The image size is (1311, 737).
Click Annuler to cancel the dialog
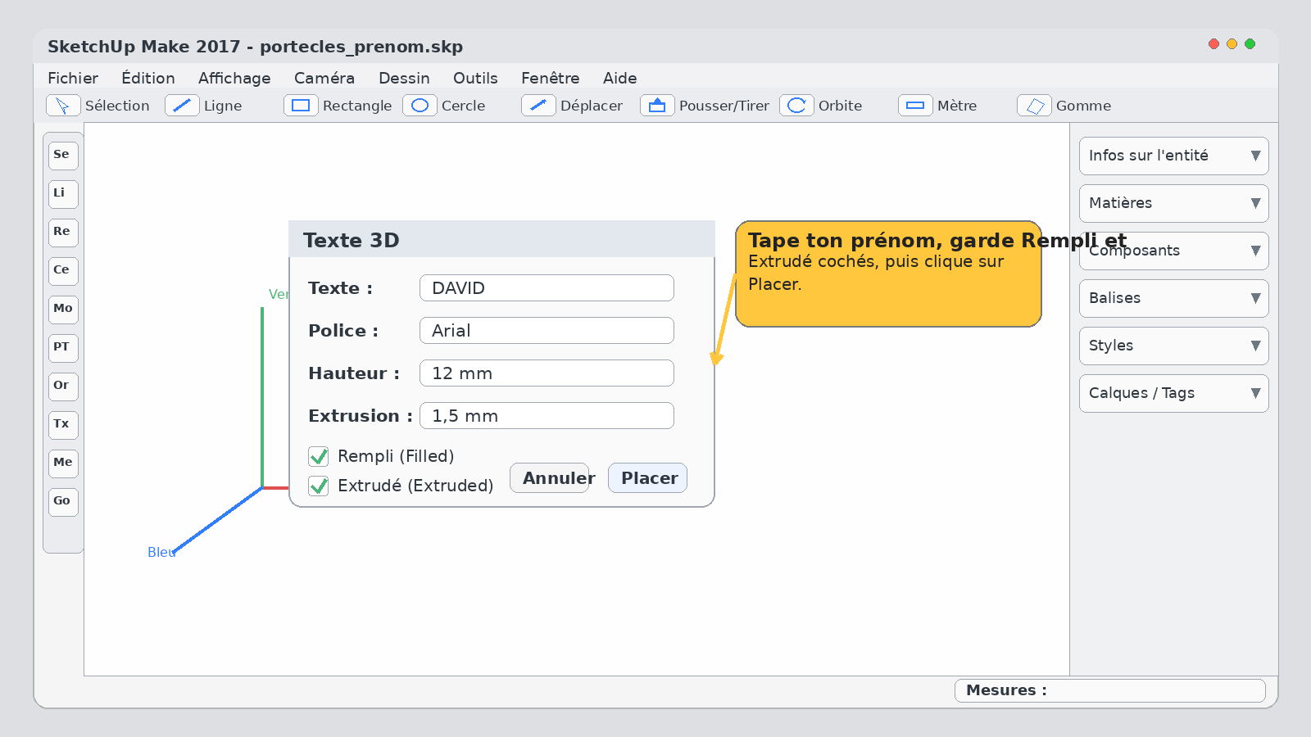(550, 478)
